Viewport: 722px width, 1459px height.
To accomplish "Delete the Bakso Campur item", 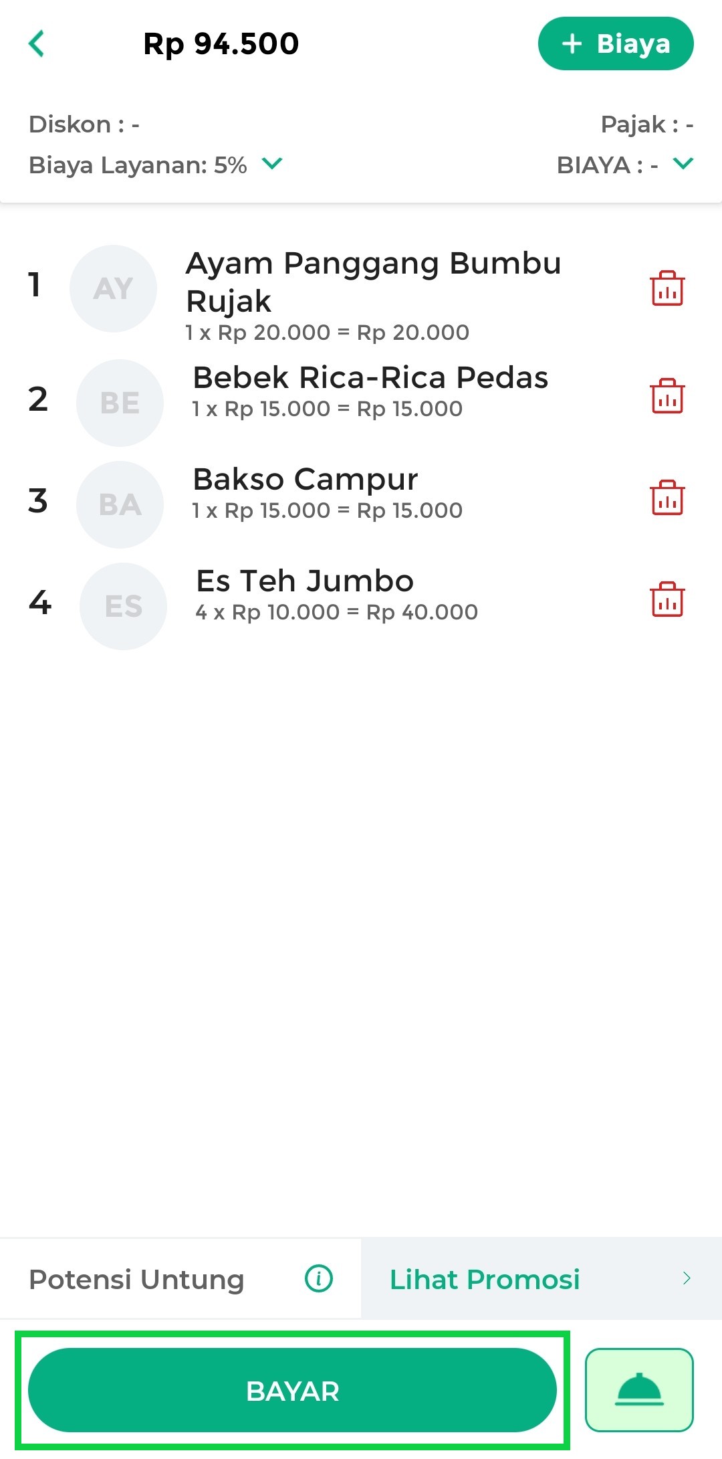I will 667,498.
